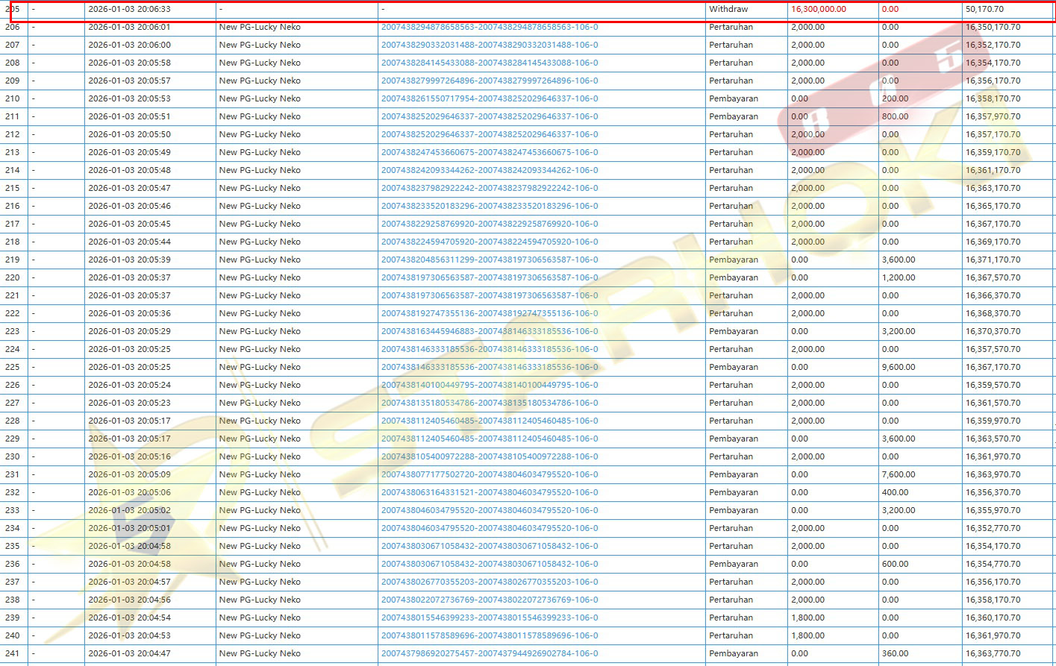Click the 7,600.00 payout amount
The height and width of the screenshot is (666, 1056).
(x=899, y=474)
